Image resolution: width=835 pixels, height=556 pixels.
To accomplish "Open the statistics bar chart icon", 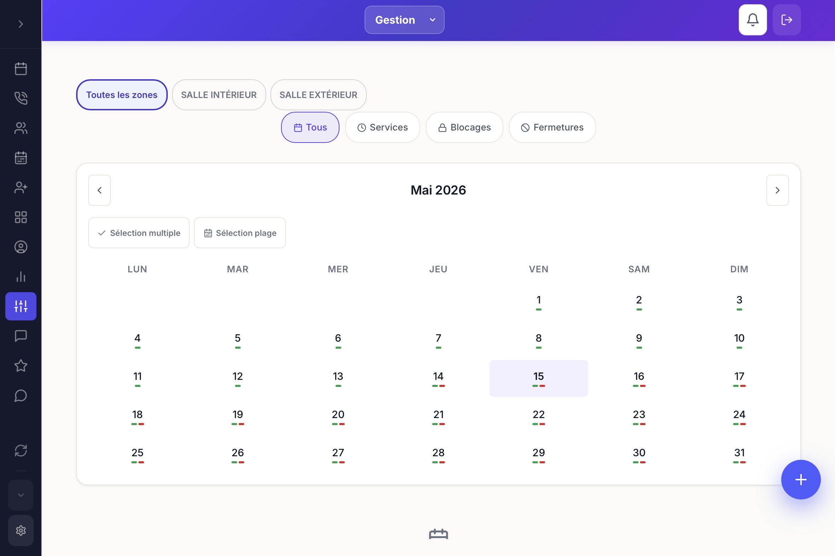I will 21,277.
